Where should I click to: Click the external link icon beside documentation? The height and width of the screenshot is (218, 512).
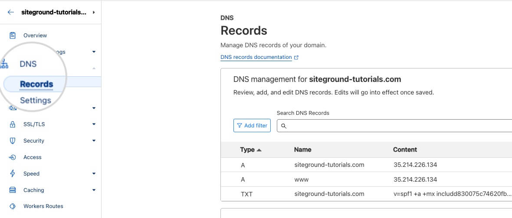pyautogui.click(x=296, y=58)
